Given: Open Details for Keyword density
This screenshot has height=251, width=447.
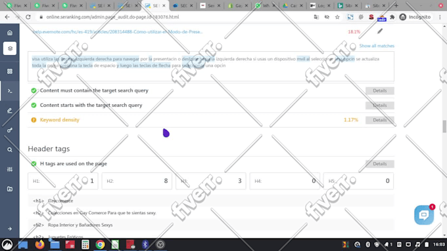Looking at the screenshot, I should 380,120.
